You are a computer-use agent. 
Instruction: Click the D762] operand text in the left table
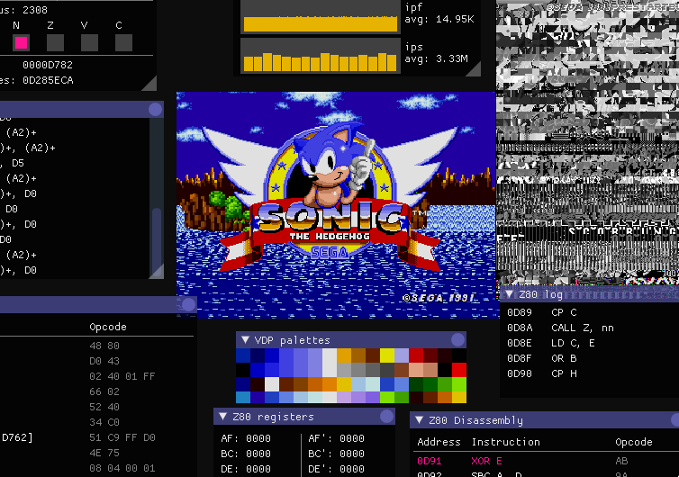point(17,437)
